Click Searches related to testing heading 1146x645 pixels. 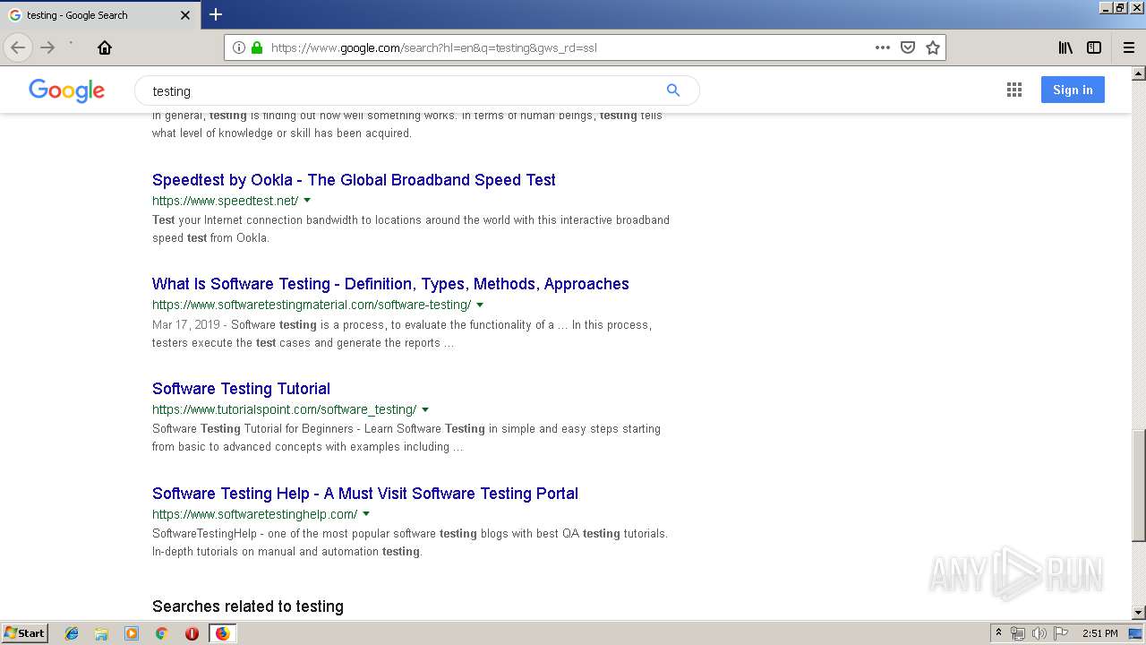(x=248, y=606)
